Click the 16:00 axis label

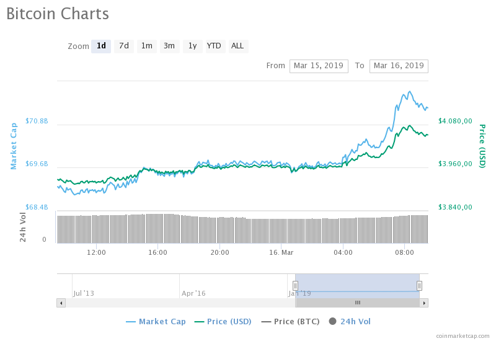[x=158, y=252]
